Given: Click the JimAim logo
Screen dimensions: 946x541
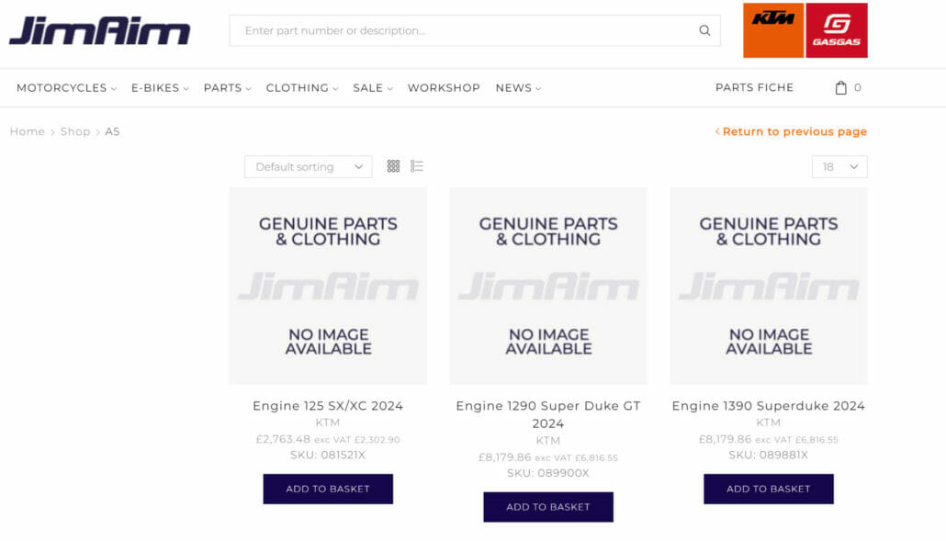Looking at the screenshot, I should [99, 30].
